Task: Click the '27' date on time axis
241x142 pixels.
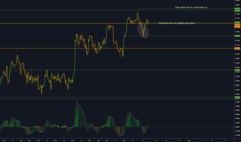Action: 13,140
